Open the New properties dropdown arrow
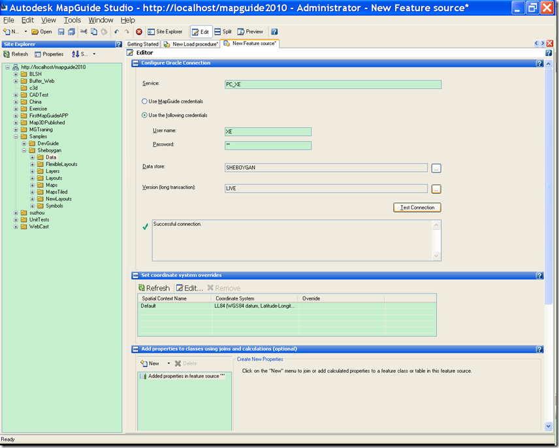Screen dimensions: 559x448 [x=168, y=364]
